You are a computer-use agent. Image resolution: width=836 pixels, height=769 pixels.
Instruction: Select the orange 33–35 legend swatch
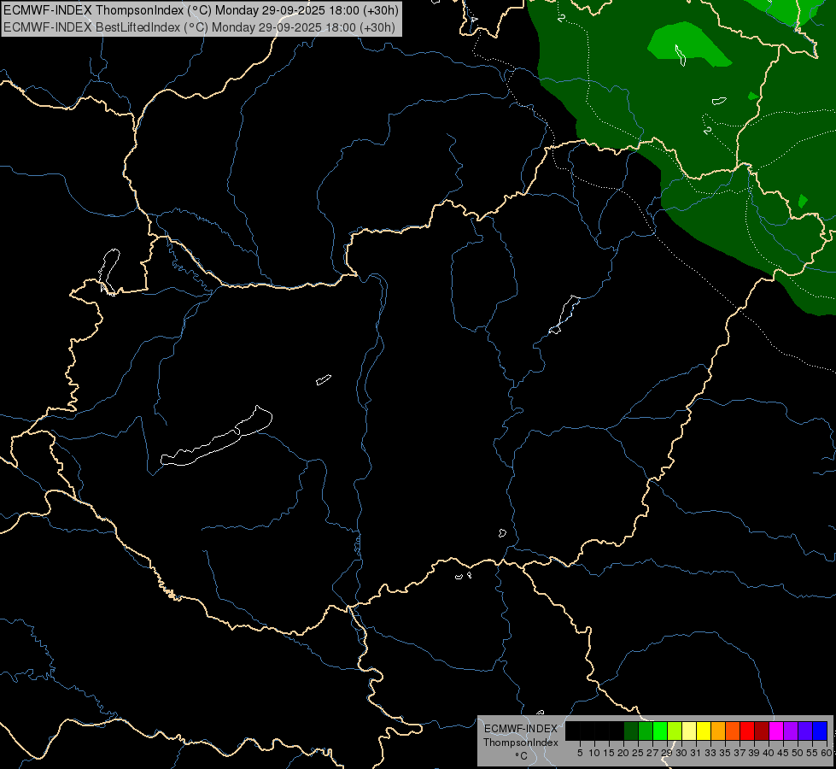[x=718, y=731]
